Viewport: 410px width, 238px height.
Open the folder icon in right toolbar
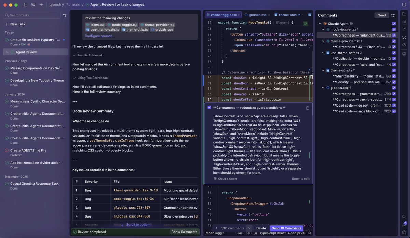tap(404, 14)
